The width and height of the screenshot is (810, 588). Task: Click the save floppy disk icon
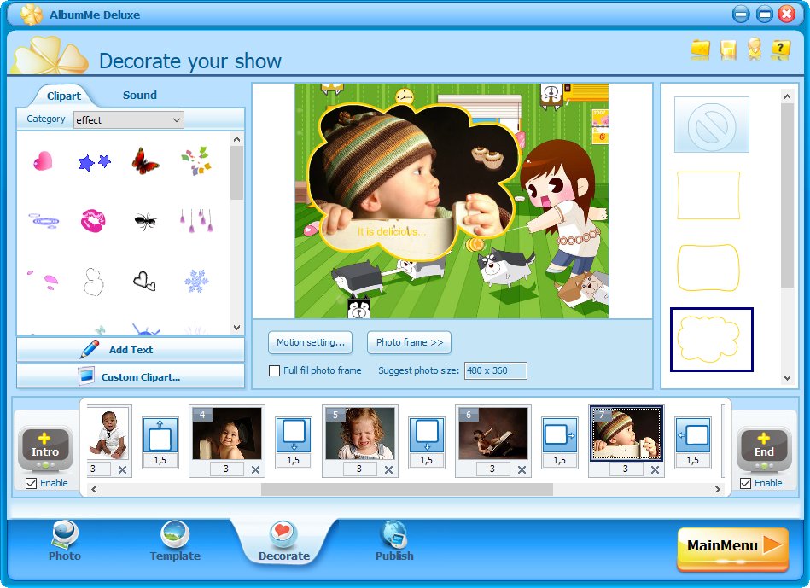[x=728, y=49]
